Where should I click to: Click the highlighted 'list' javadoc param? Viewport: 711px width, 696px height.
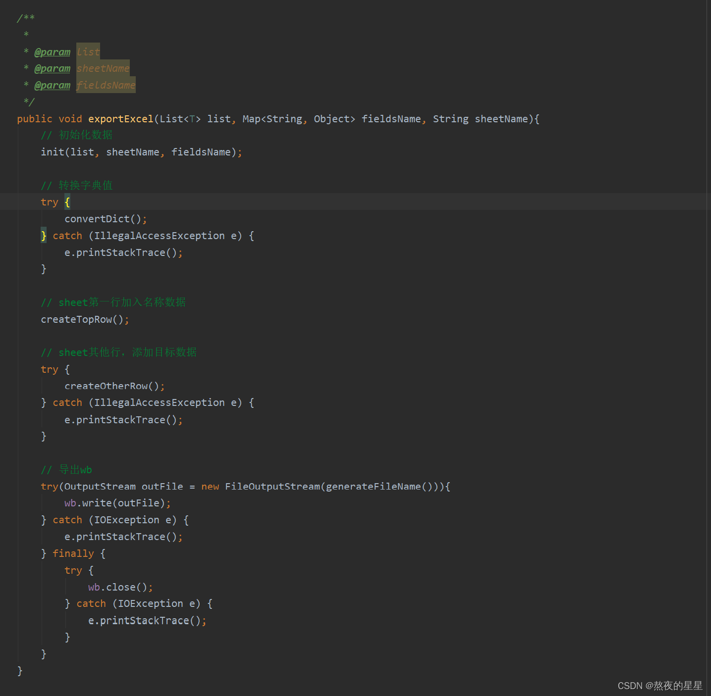[x=88, y=51]
